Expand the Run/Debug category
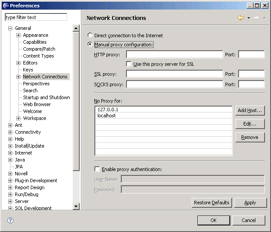 click(x=10, y=194)
